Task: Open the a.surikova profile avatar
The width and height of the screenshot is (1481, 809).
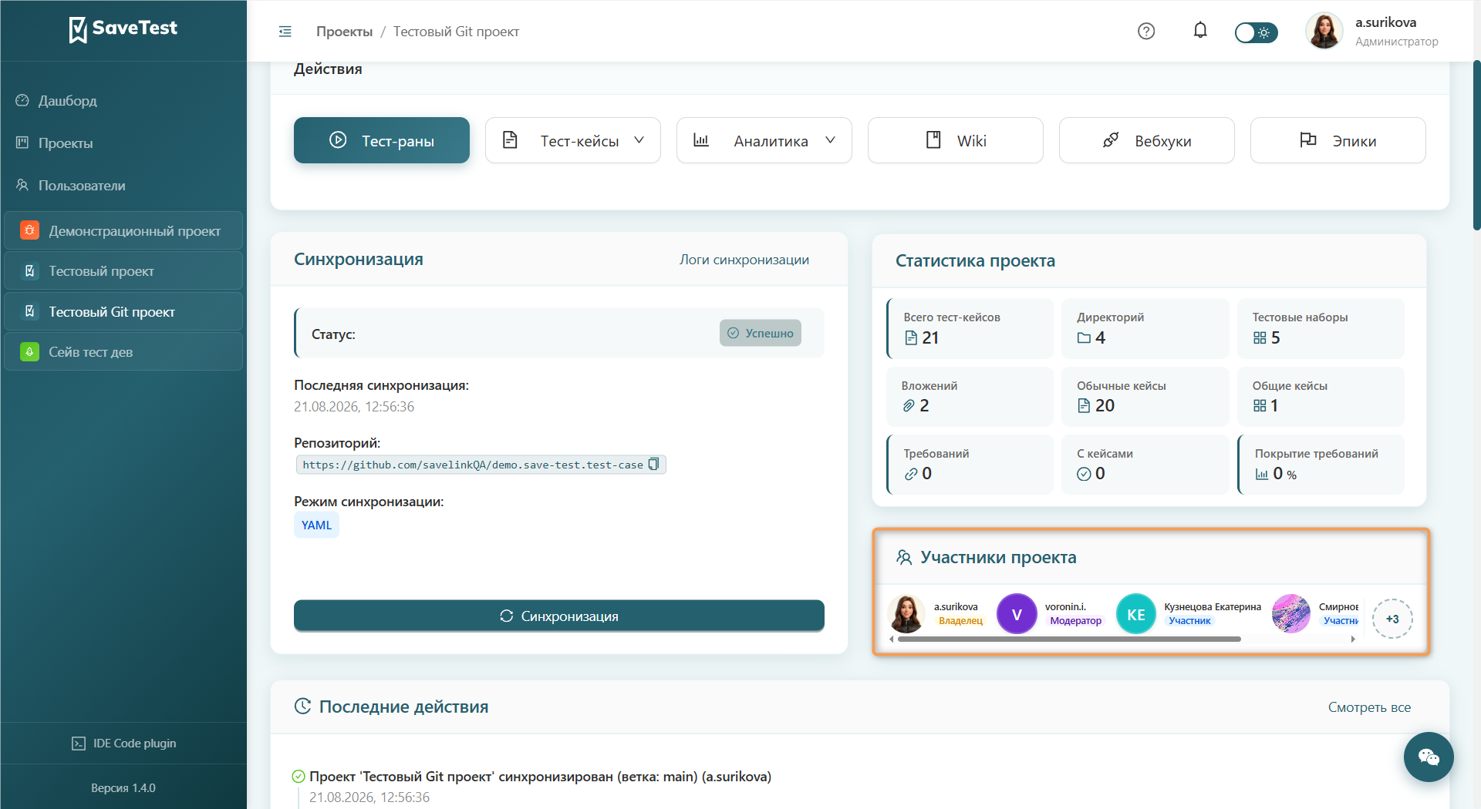Action: (x=1324, y=32)
